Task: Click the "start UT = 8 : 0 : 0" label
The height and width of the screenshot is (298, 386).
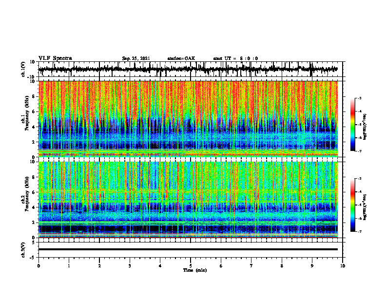Action: coord(235,58)
